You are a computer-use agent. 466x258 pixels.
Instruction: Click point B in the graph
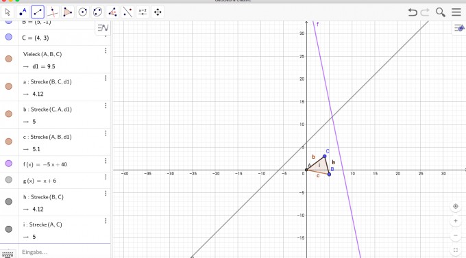coord(329,175)
